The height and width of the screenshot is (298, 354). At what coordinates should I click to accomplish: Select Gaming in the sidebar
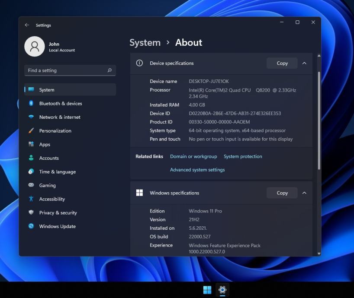click(47, 185)
